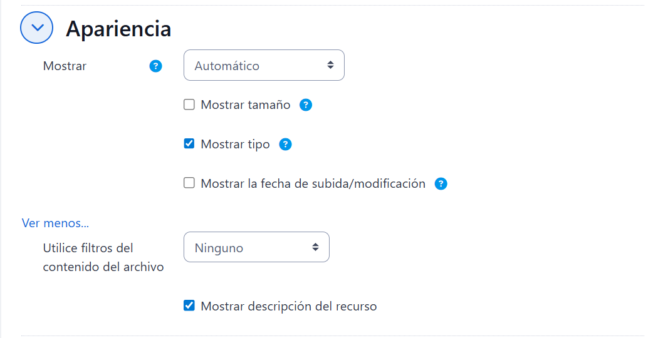Click help icon for Mostrar tamaño
This screenshot has width=663, height=338.
click(x=306, y=105)
